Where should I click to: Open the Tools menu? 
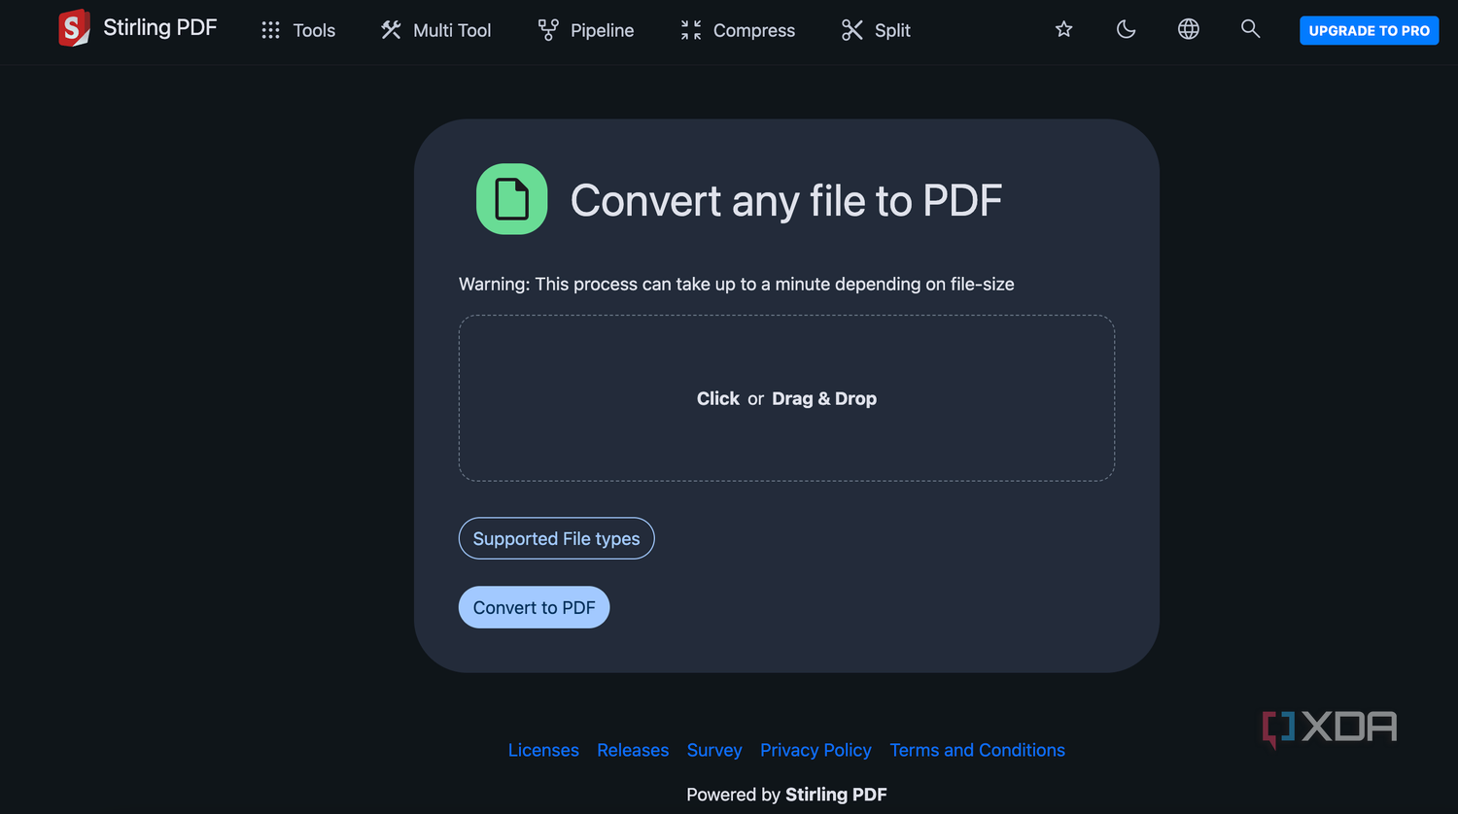(x=298, y=30)
